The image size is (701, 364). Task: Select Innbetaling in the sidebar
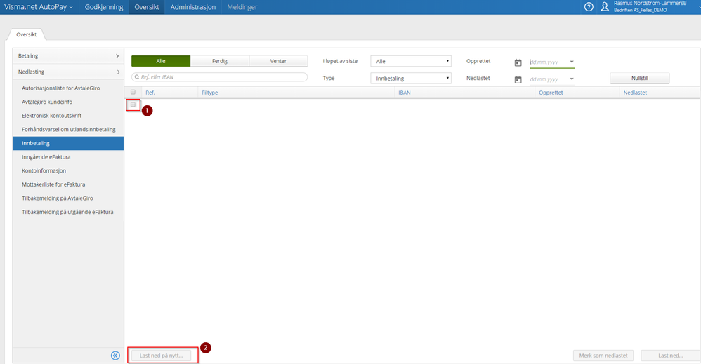pyautogui.click(x=68, y=143)
